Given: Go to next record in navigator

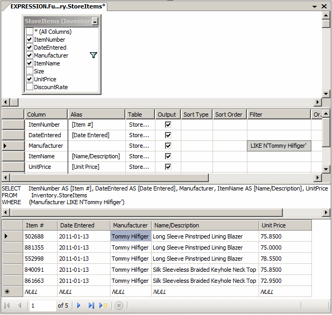Looking at the screenshot, I should point(79,306).
